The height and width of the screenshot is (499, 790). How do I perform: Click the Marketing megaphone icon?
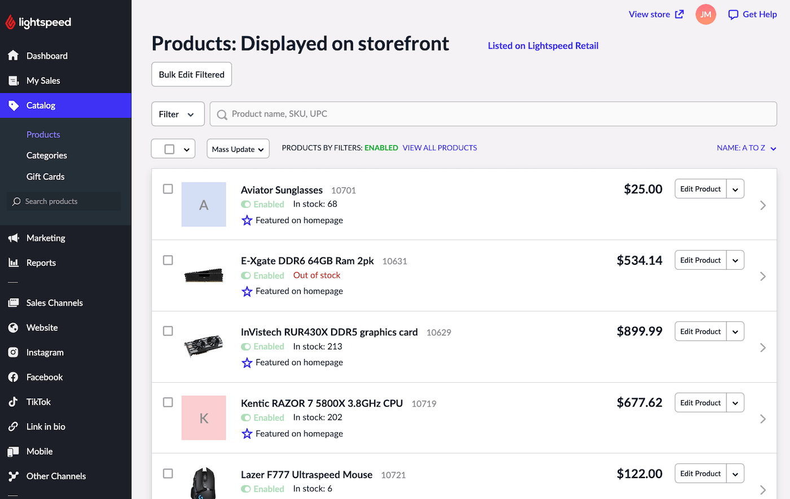coord(14,238)
